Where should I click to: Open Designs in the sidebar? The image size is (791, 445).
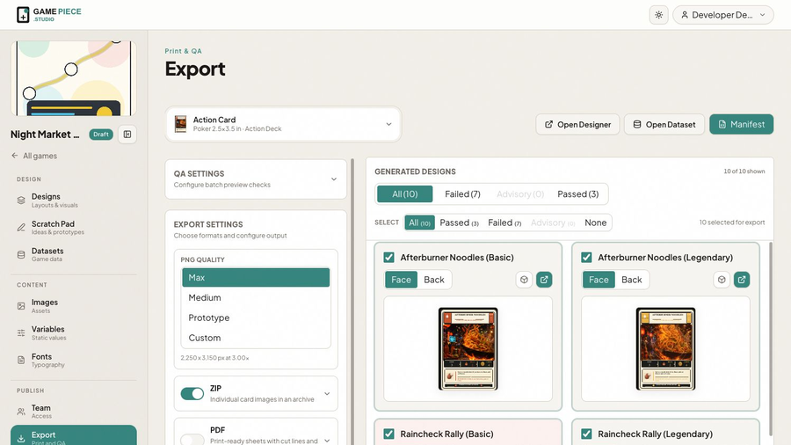(x=74, y=201)
